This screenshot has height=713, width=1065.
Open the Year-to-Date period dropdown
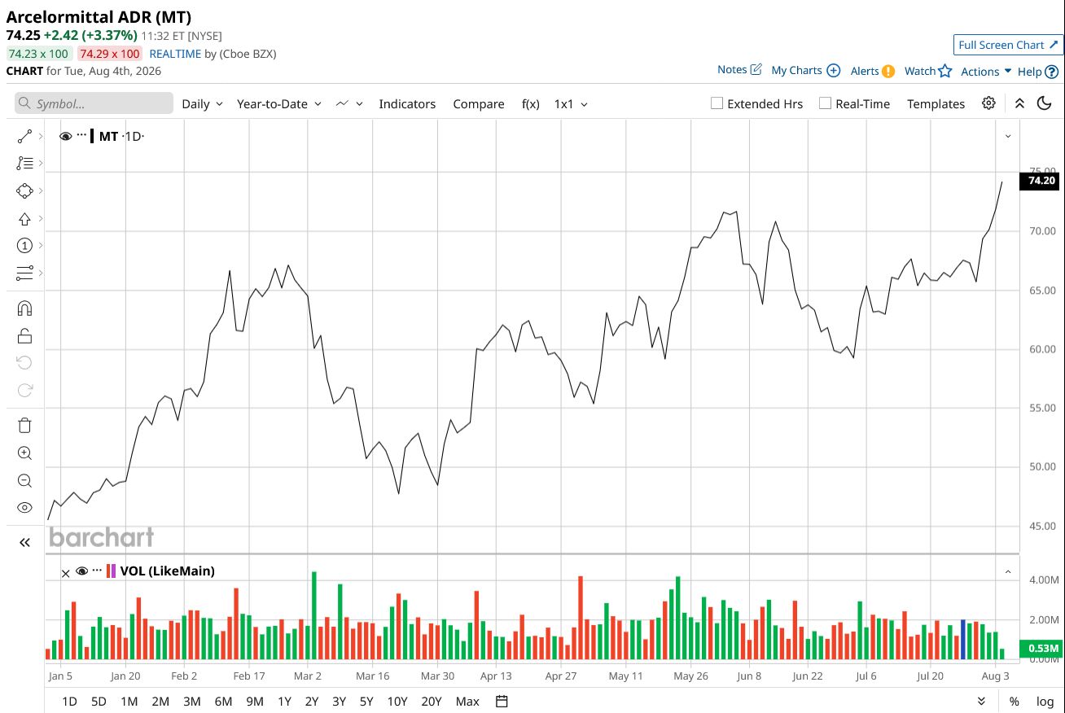[x=279, y=103]
